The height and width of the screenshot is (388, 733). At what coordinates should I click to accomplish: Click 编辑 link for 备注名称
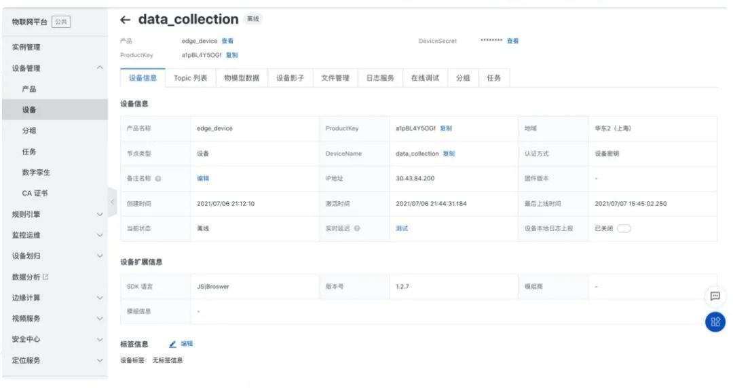click(203, 178)
